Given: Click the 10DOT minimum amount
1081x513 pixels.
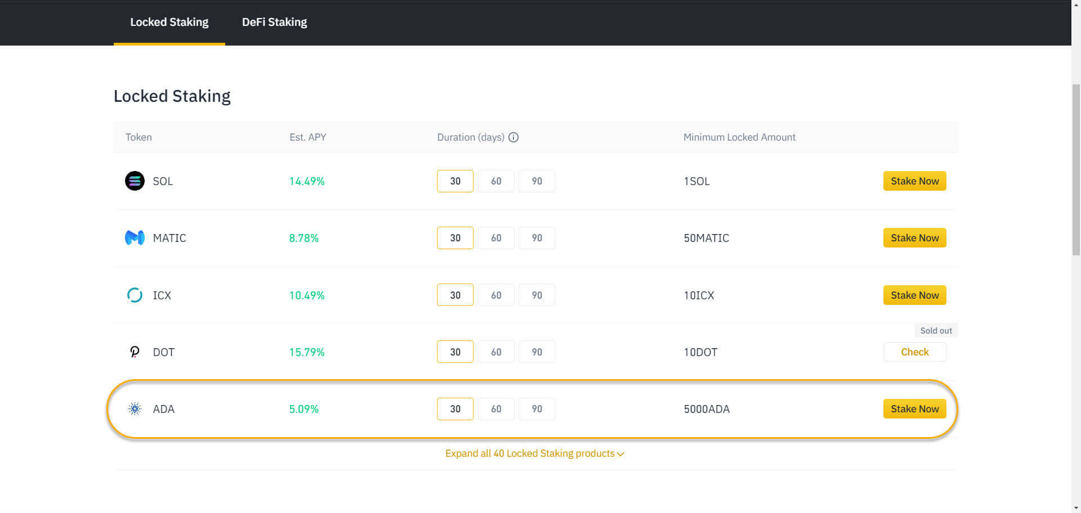Looking at the screenshot, I should click(x=700, y=352).
